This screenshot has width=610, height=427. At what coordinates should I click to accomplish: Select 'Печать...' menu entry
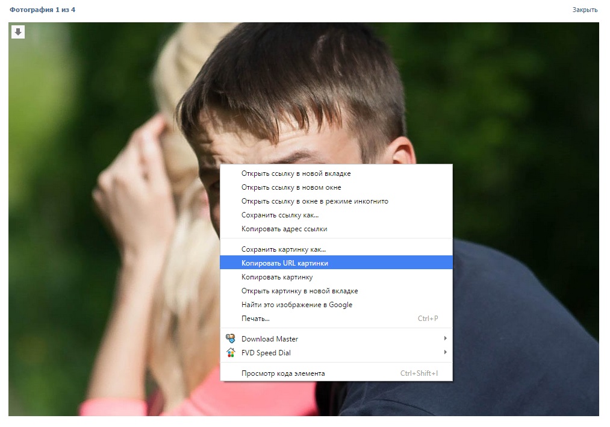tap(336, 319)
